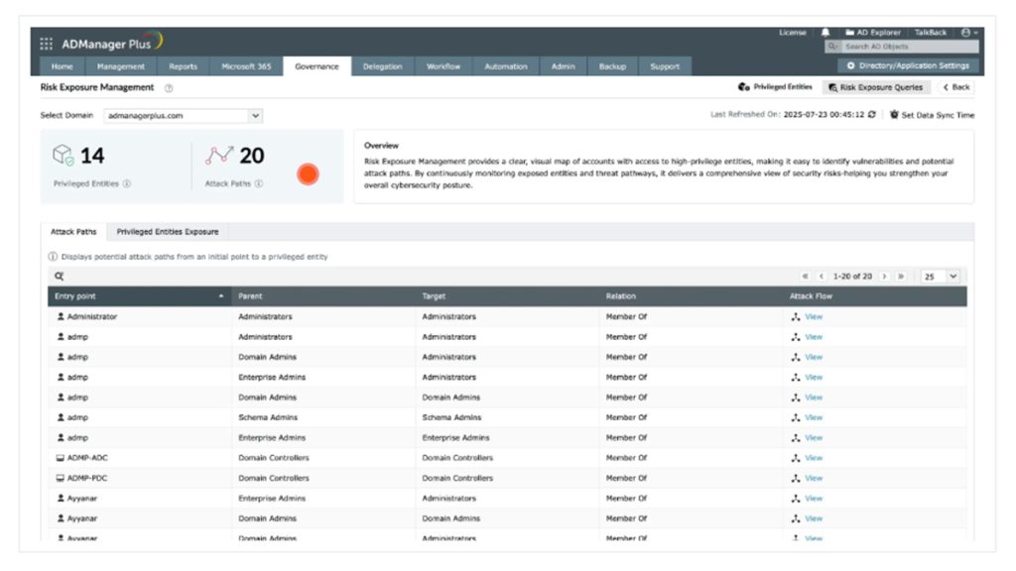Go to the last page of results
The image size is (1016, 571).
(x=901, y=277)
